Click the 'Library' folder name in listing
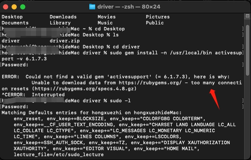This screenshot has height=160, width=251. [60, 23]
